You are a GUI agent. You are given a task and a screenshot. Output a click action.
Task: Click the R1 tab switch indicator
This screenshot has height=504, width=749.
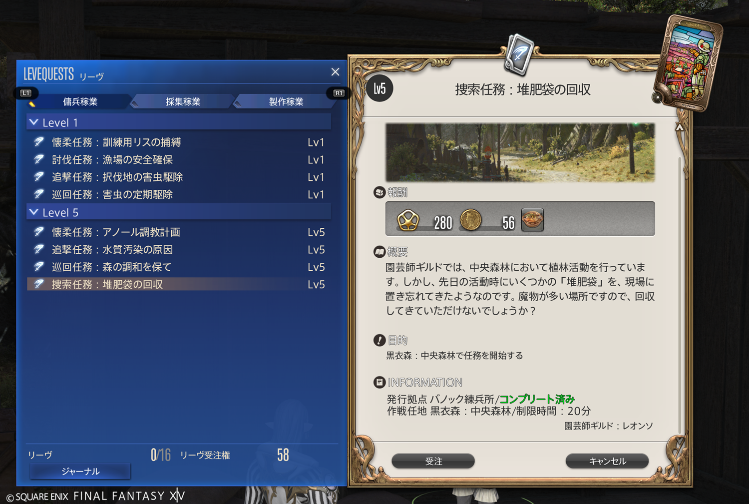tap(339, 93)
